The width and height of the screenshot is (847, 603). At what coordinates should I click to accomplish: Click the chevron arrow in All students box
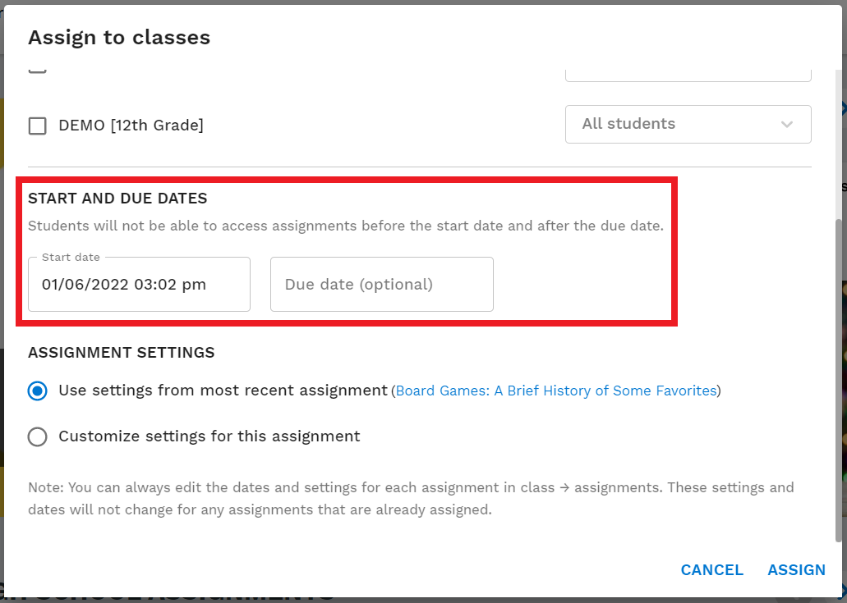point(786,125)
